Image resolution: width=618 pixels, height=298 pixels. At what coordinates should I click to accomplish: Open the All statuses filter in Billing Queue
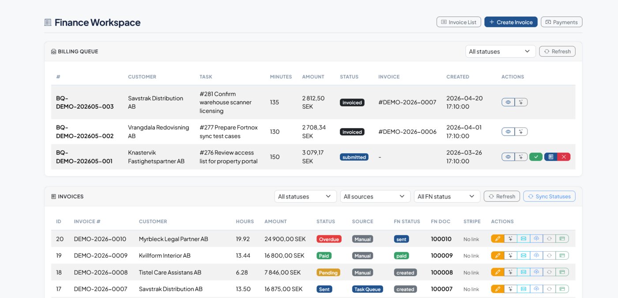(x=500, y=51)
